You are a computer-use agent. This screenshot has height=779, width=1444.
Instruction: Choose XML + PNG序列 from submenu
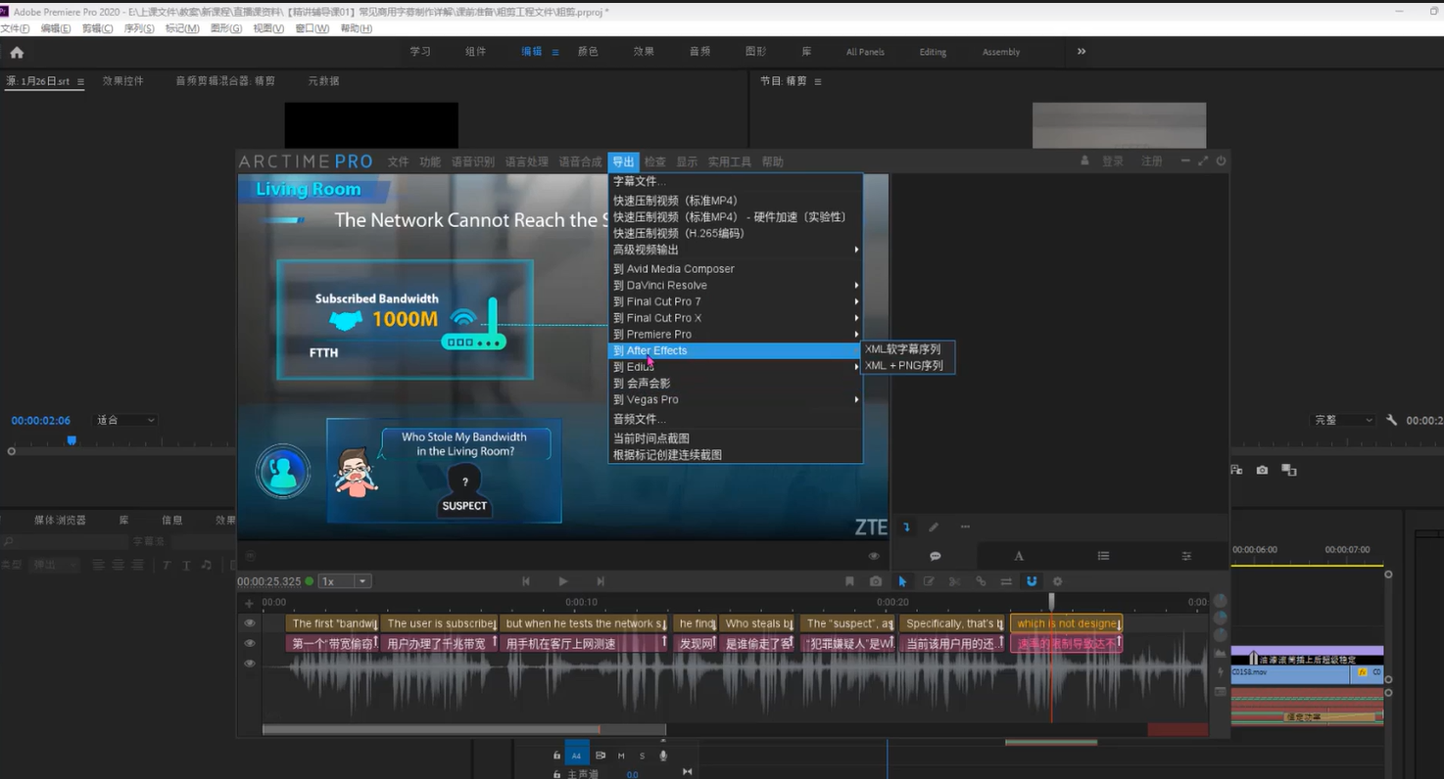coord(904,366)
